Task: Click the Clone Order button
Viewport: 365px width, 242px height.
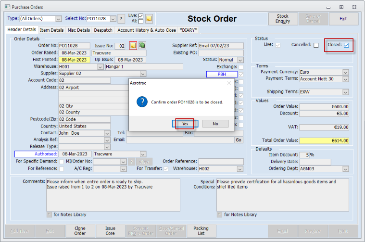Action: (80, 231)
